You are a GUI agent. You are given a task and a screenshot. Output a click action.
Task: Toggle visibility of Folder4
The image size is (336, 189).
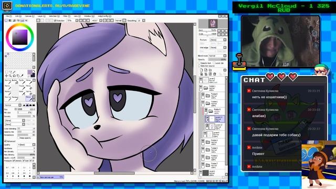click(203, 141)
